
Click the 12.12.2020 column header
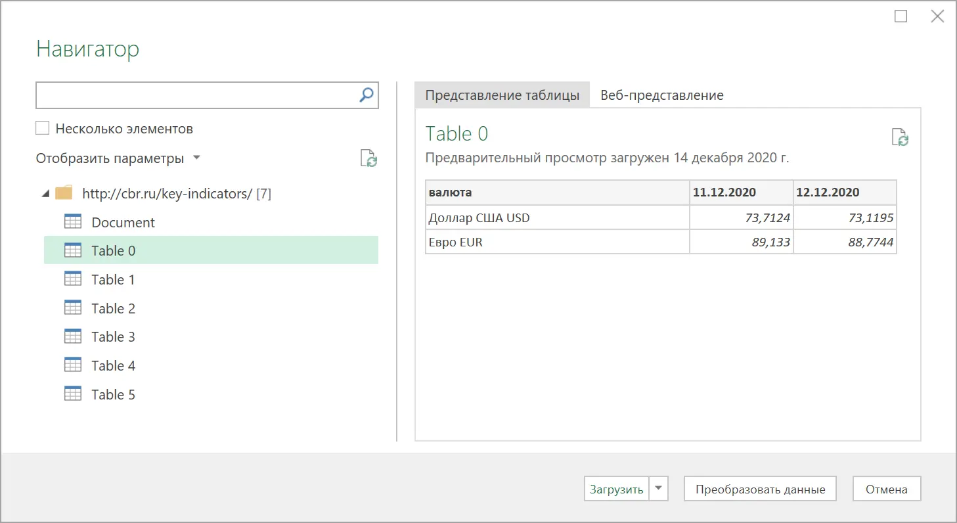click(x=845, y=193)
